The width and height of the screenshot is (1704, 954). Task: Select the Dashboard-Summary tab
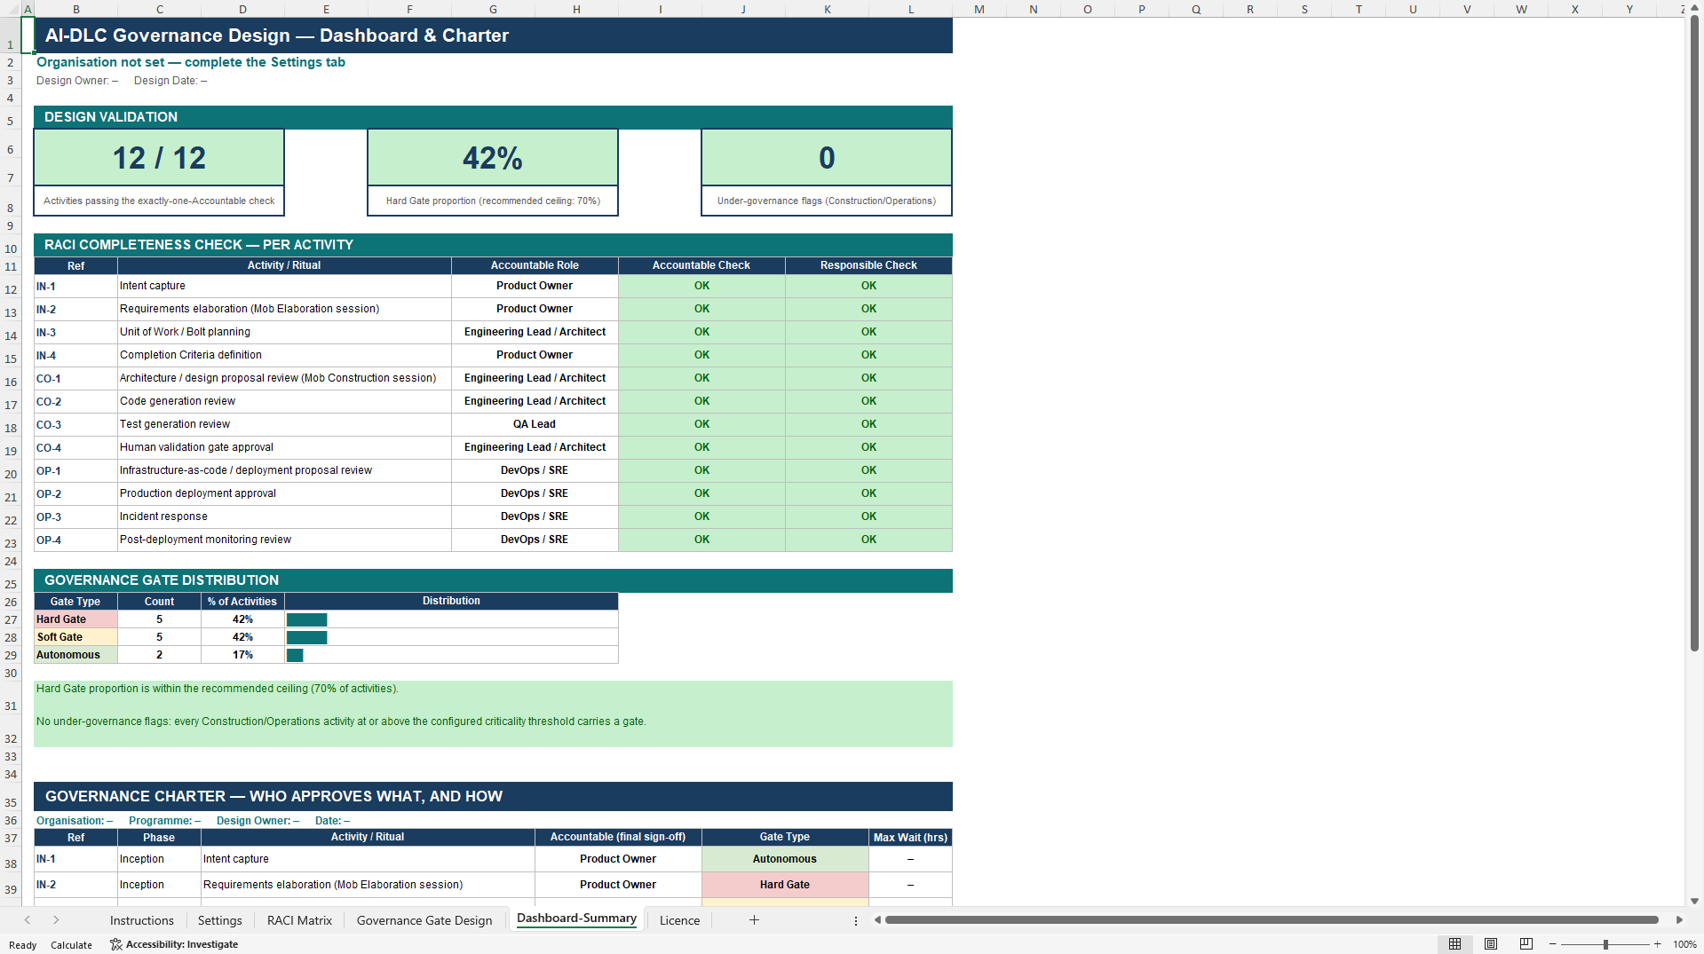[576, 919]
